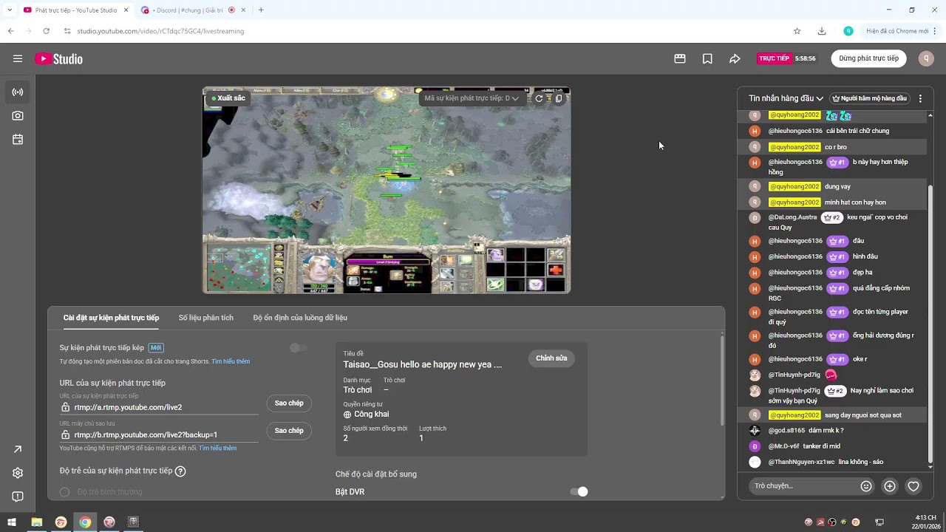Copy the stream key with copy icon
Image resolution: width=946 pixels, height=532 pixels.
click(x=559, y=98)
